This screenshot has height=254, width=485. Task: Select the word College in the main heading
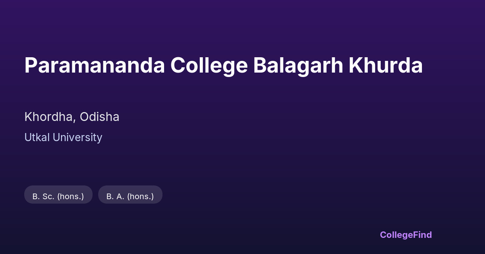[209, 65]
